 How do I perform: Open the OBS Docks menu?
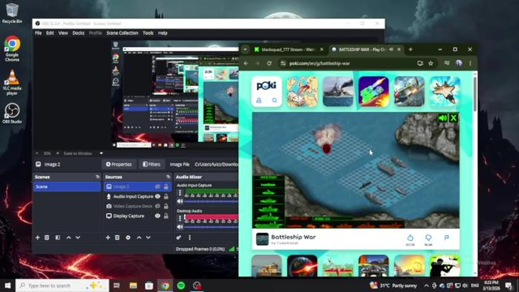[x=78, y=33]
